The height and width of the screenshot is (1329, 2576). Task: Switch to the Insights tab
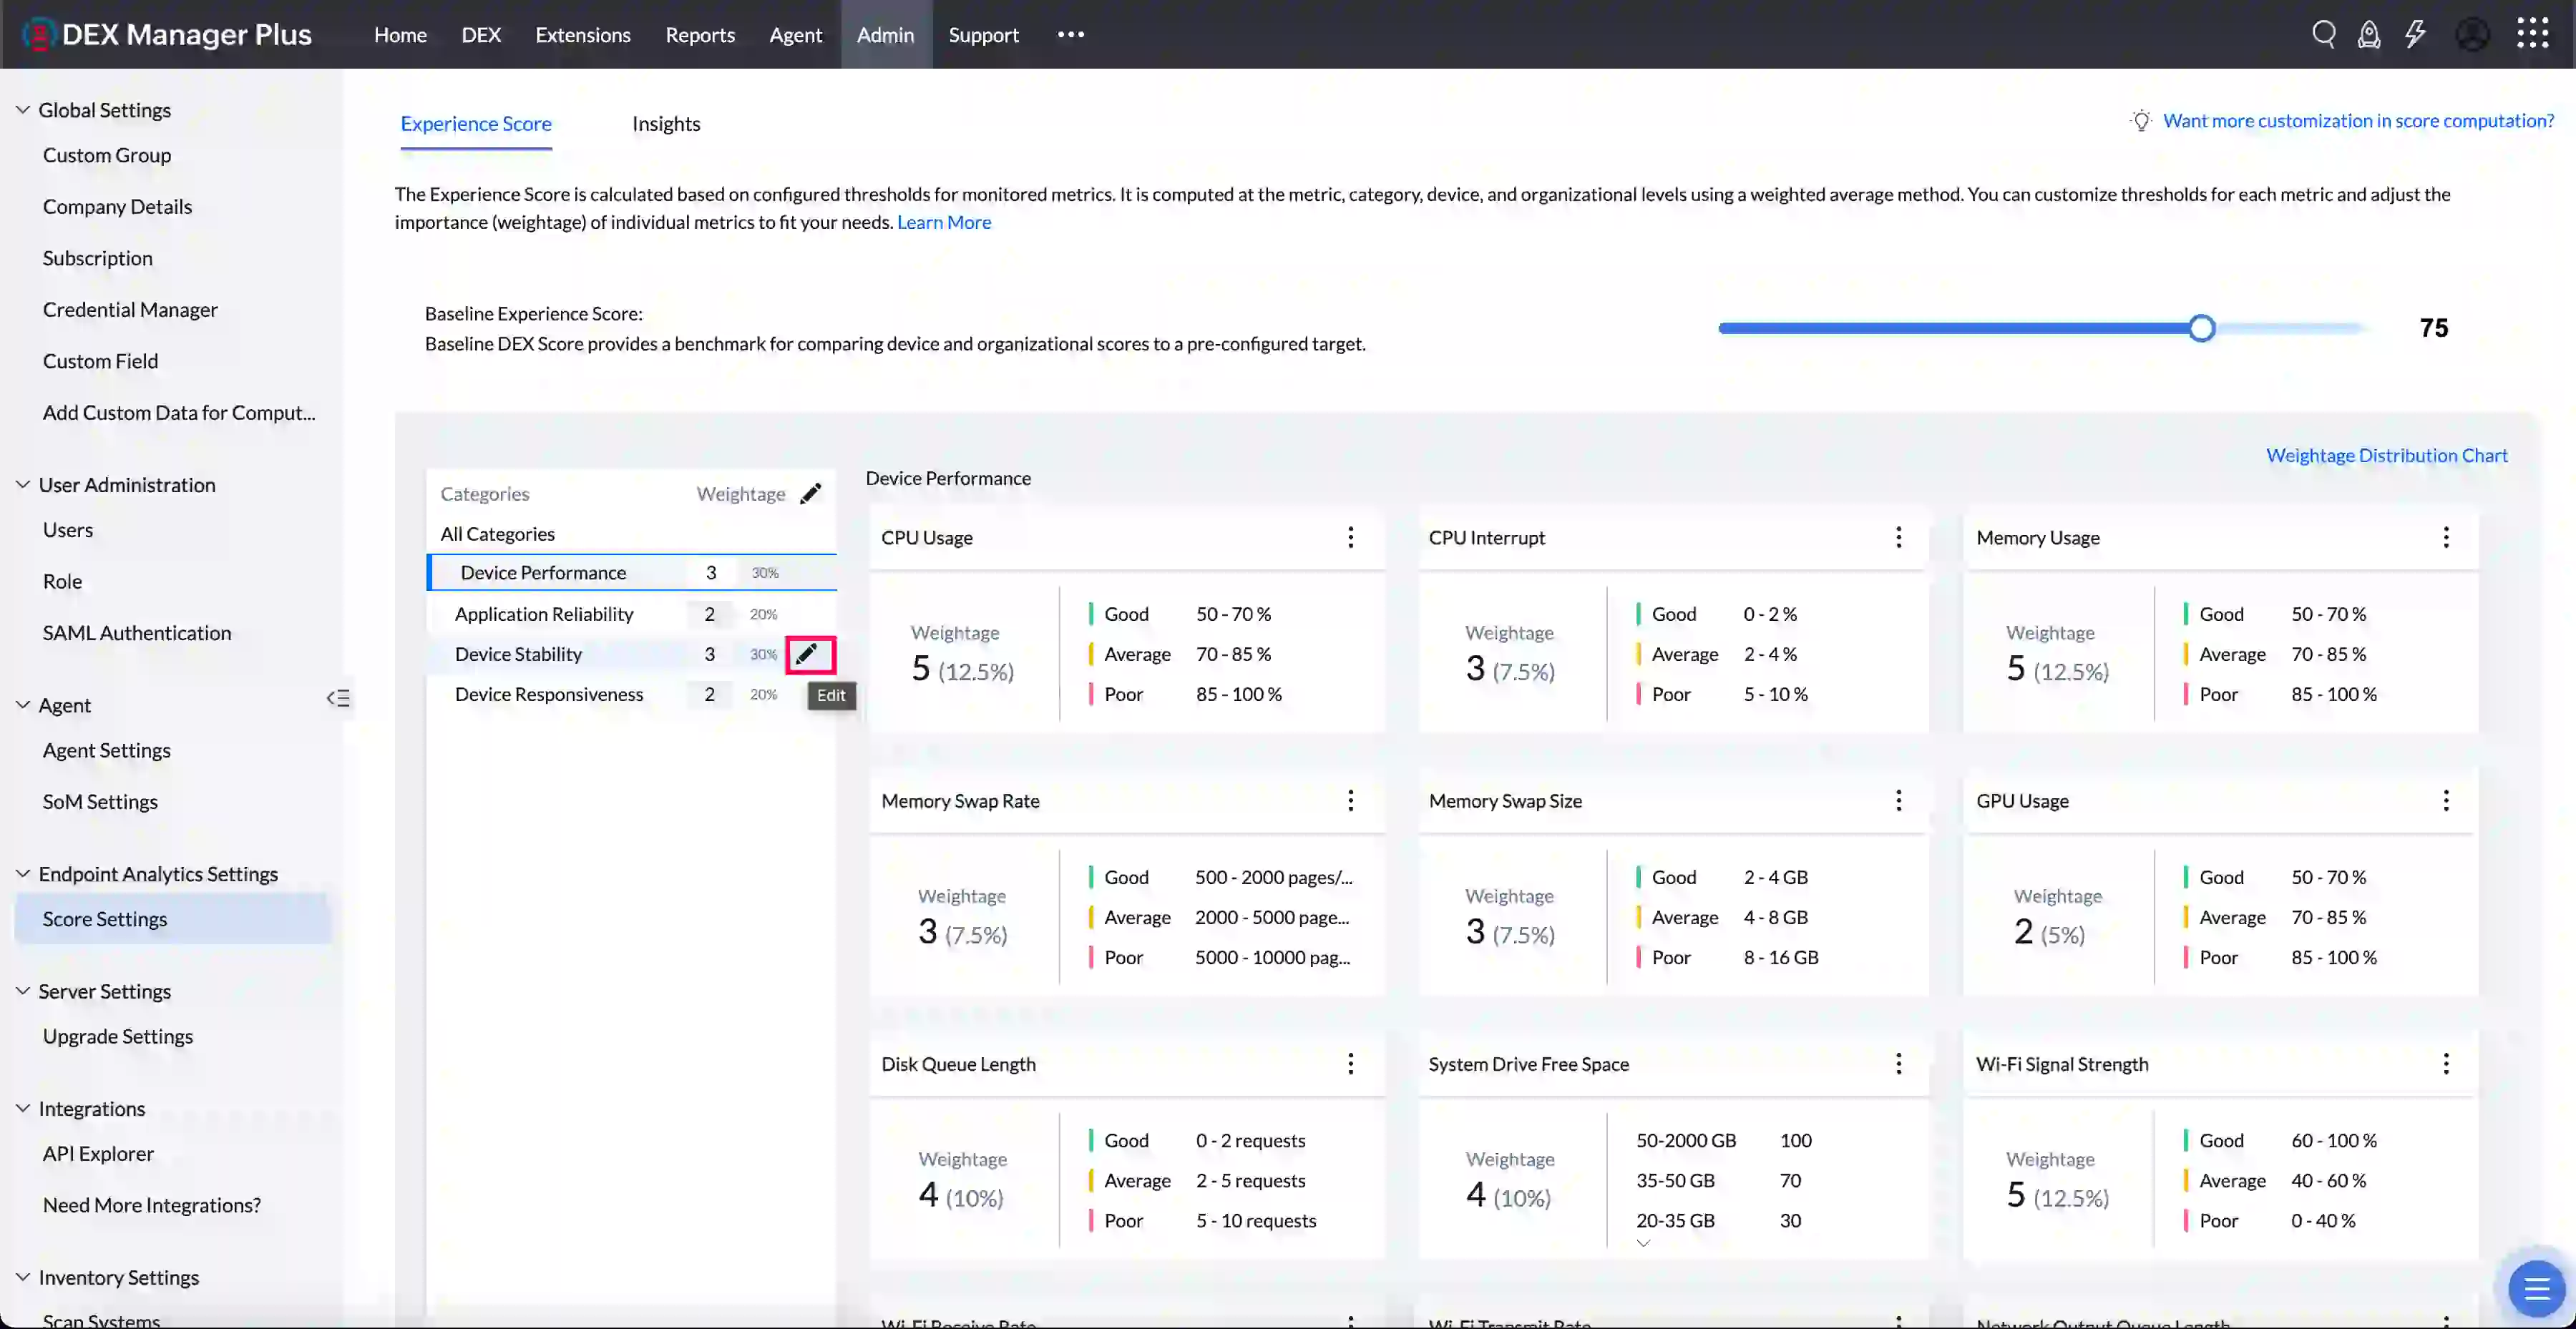coord(666,124)
